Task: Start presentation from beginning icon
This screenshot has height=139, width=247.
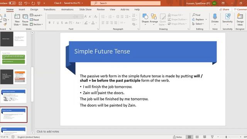Action: point(39,3)
